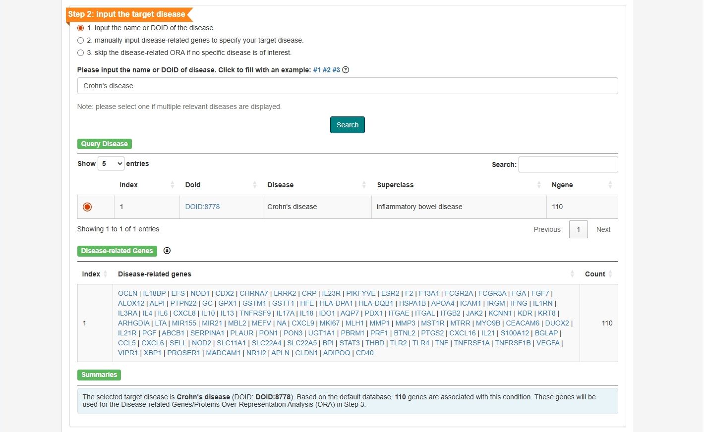Click the Query Disease green label
This screenshot has height=432, width=704.
coord(105,144)
